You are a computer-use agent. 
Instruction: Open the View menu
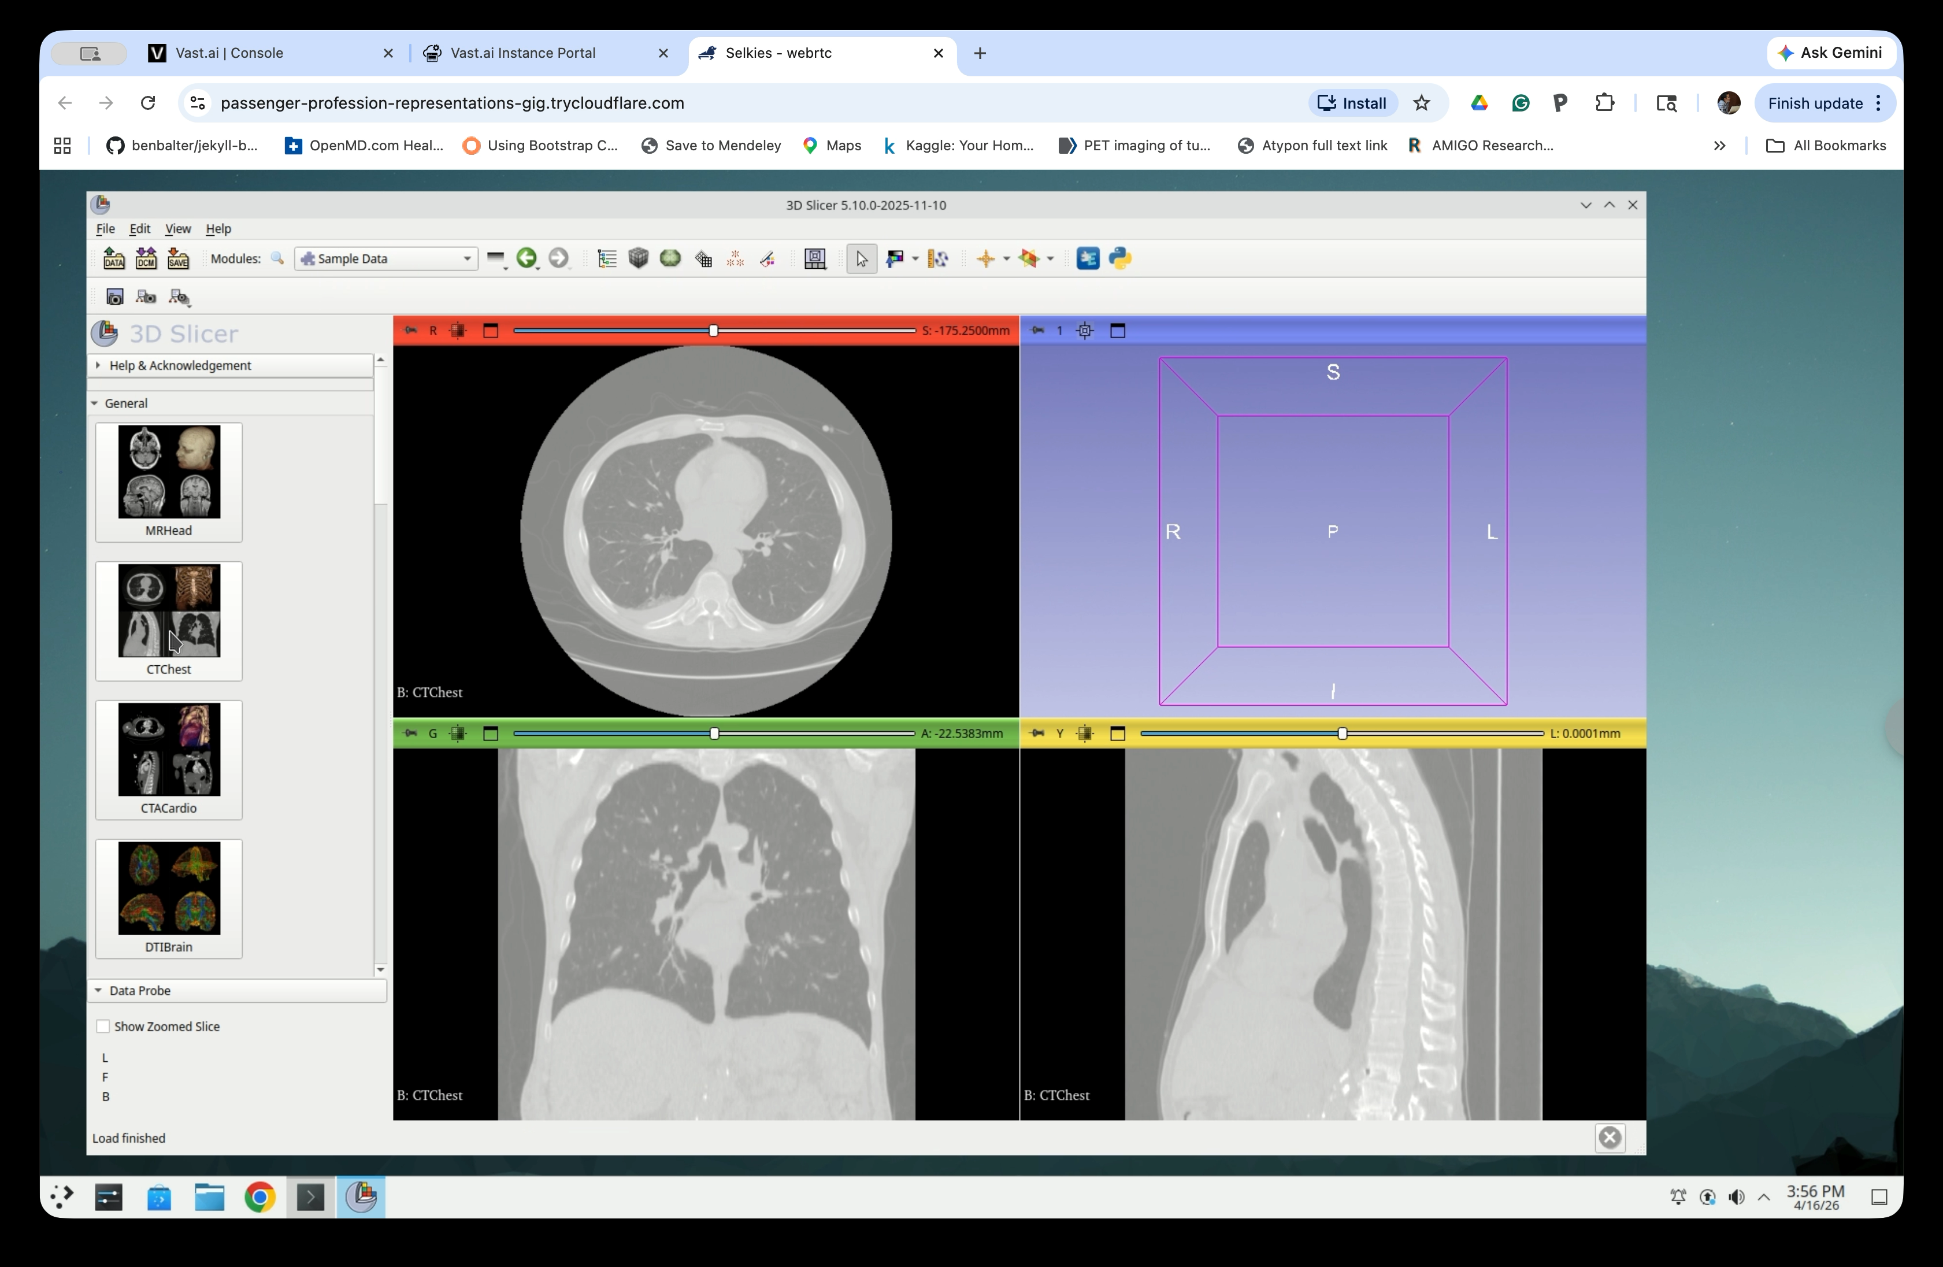pyautogui.click(x=177, y=228)
